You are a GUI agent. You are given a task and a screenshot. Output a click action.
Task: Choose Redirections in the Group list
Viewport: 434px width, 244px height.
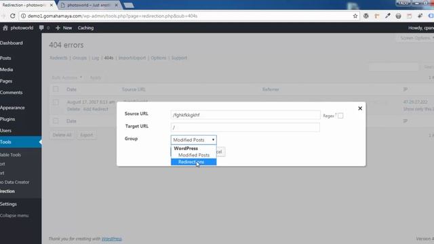(x=194, y=162)
